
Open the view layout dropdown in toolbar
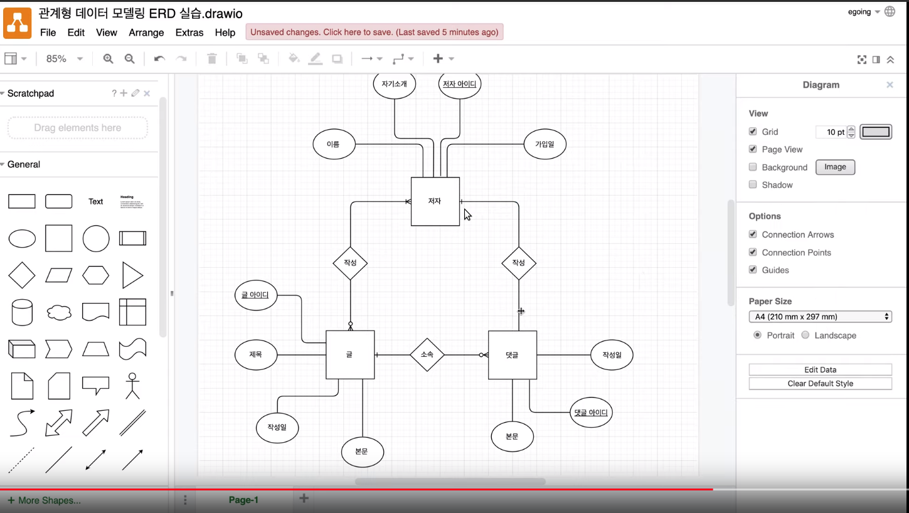tap(16, 58)
